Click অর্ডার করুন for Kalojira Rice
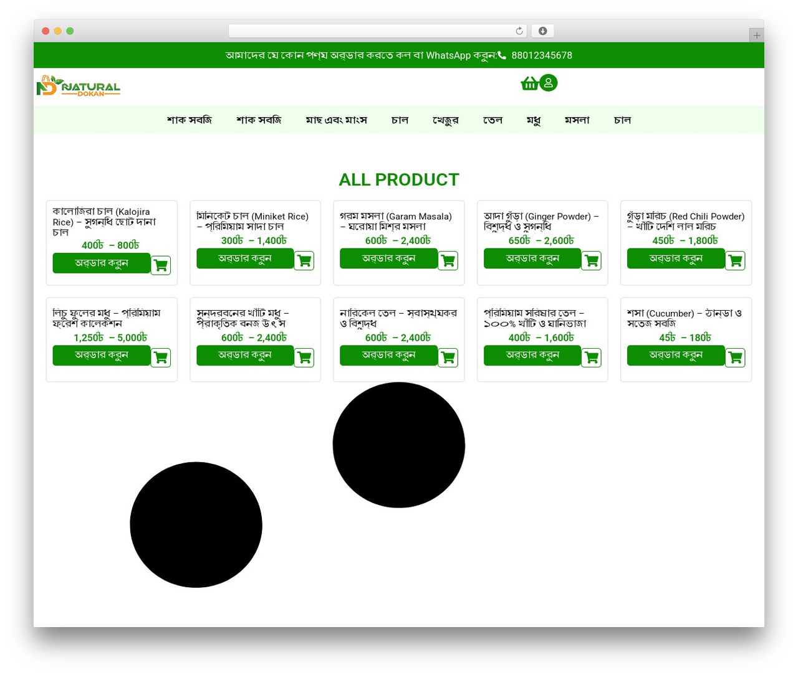 pyautogui.click(x=102, y=263)
